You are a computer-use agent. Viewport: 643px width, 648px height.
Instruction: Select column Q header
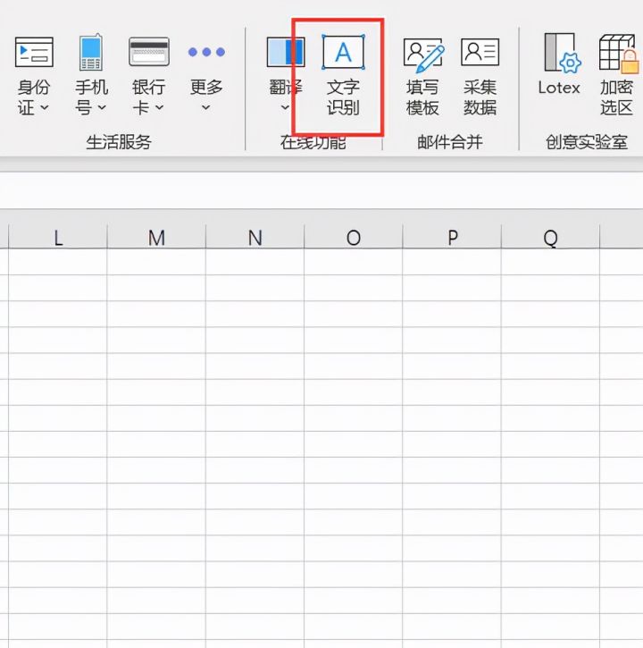550,237
